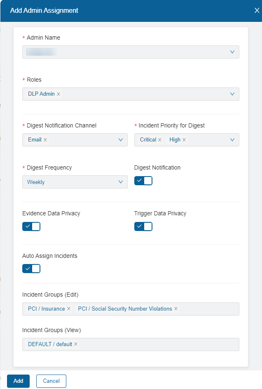
Task: Remove PCI / Insurance incident group
Action: point(69,309)
